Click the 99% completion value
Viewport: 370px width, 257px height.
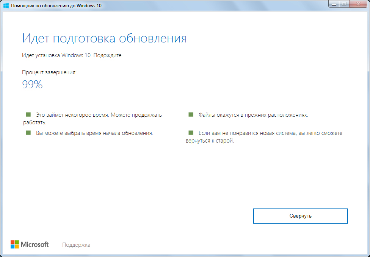32,84
